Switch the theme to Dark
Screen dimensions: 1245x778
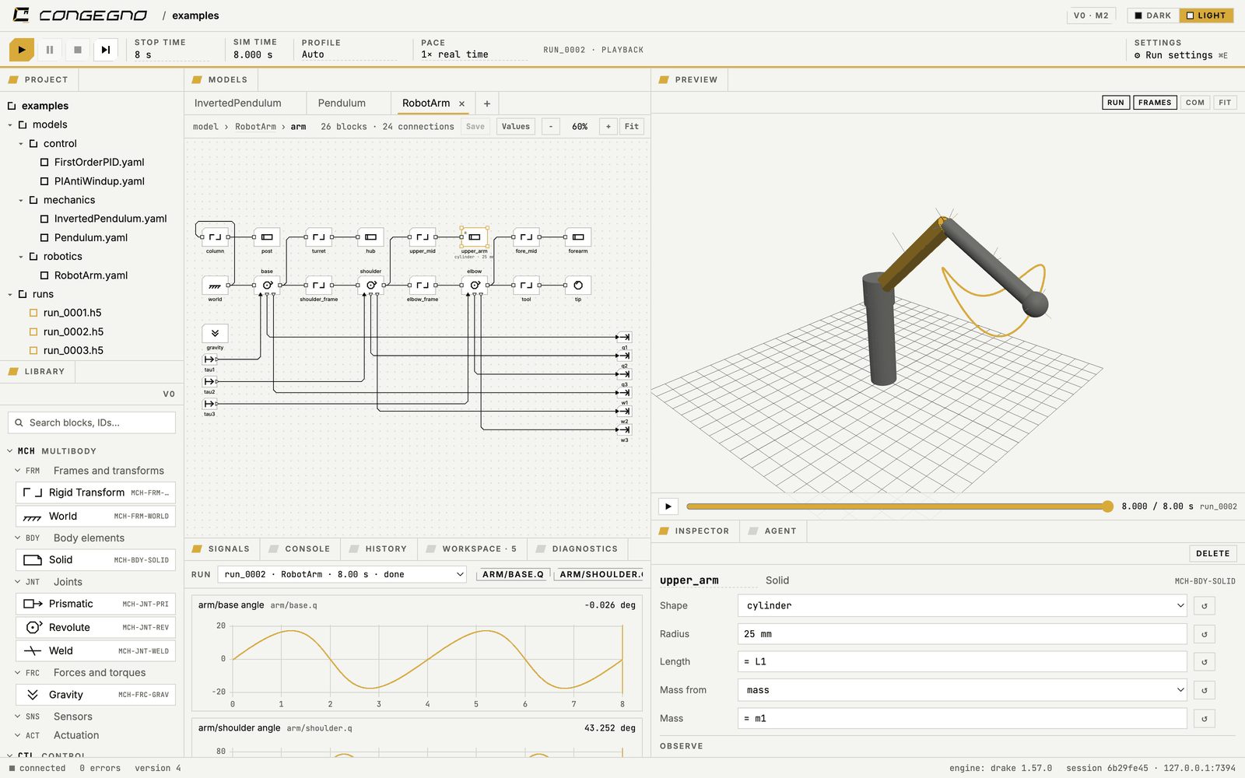[x=1153, y=16]
